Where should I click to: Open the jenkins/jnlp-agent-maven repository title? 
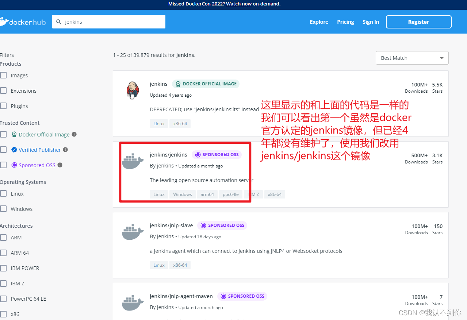181,296
